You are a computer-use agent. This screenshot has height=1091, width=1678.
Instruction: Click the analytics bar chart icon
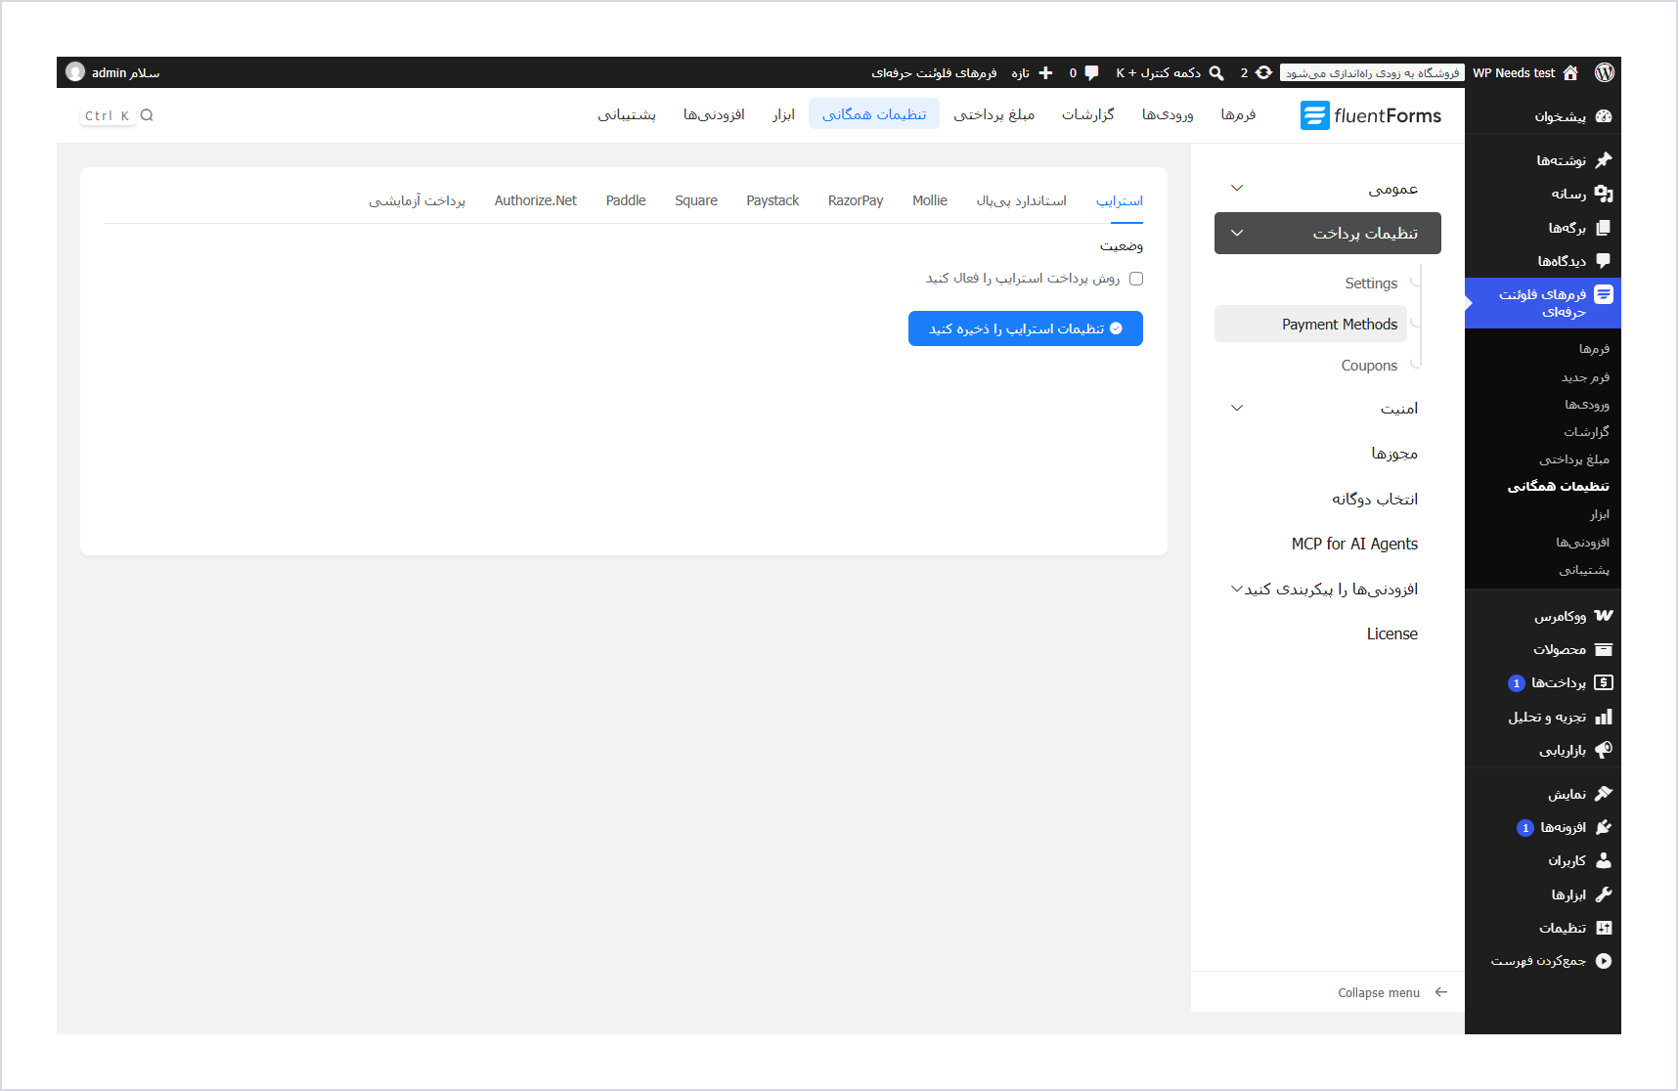tap(1604, 717)
